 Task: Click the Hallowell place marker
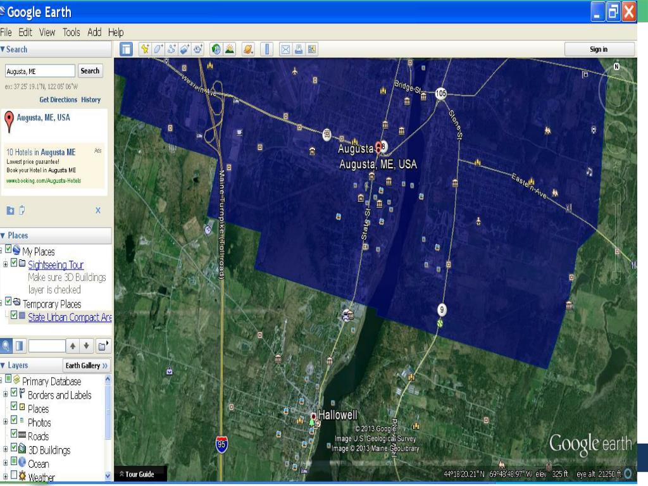313,416
